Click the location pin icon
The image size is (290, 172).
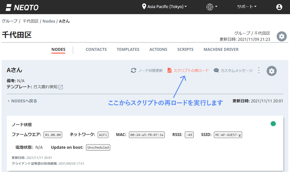pos(144,7)
